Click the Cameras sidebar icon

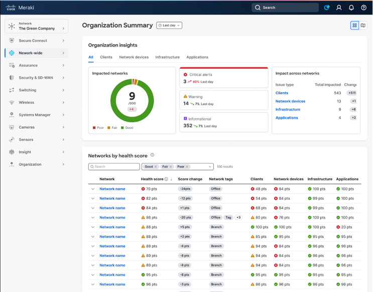click(x=12, y=127)
